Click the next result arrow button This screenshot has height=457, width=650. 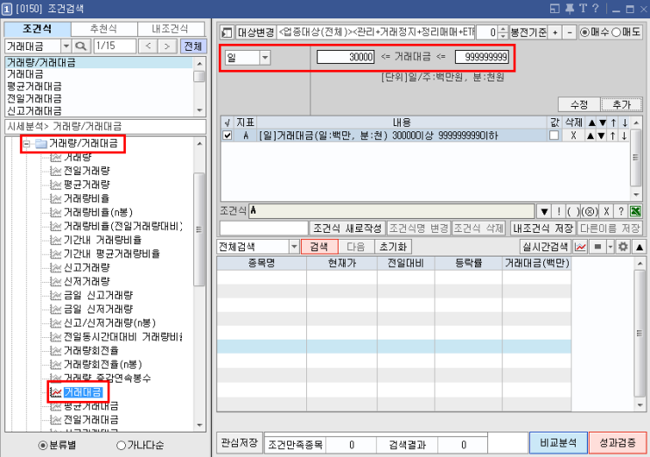pyautogui.click(x=166, y=46)
